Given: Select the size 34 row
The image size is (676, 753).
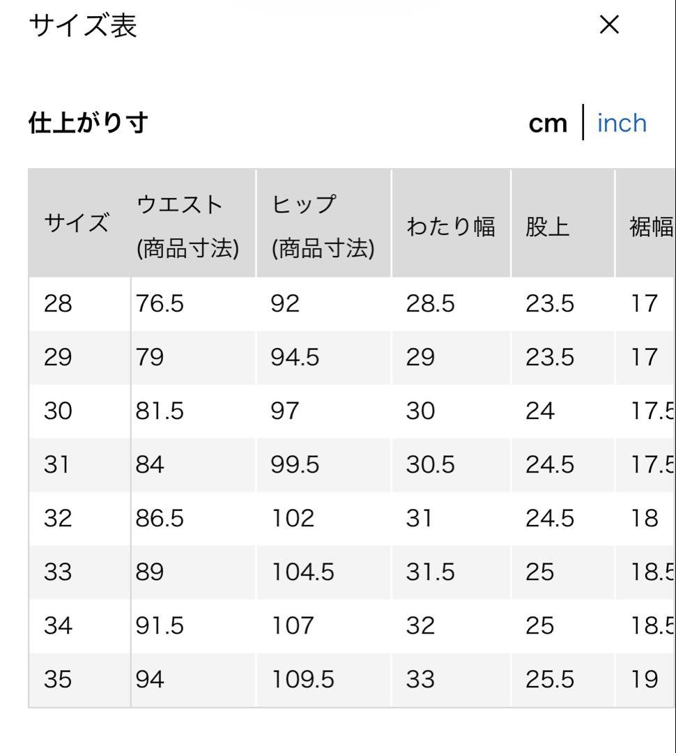Looking at the screenshot, I should (352, 626).
